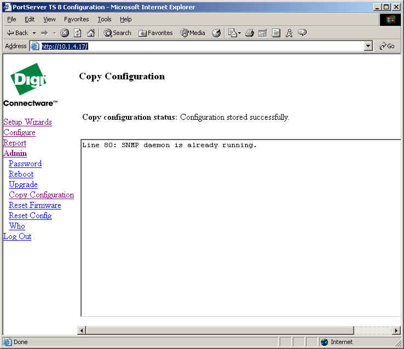Open the Tools menu

tap(104, 19)
